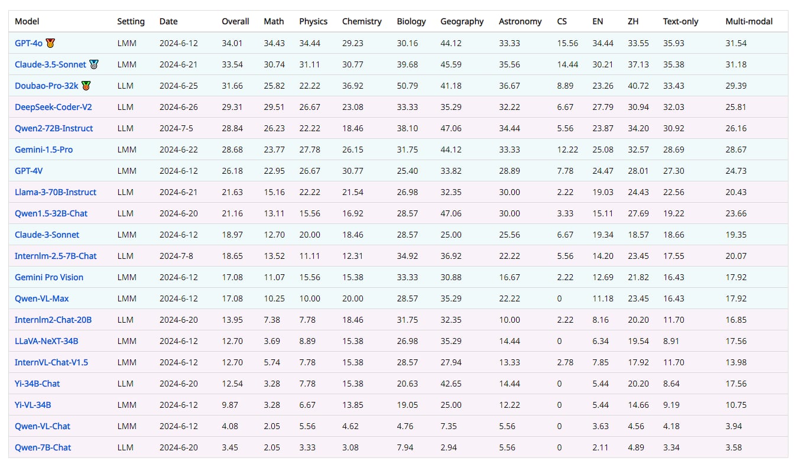Image resolution: width=795 pixels, height=474 pixels.
Task: Open the Yi-VL-34B link
Action: pos(33,405)
